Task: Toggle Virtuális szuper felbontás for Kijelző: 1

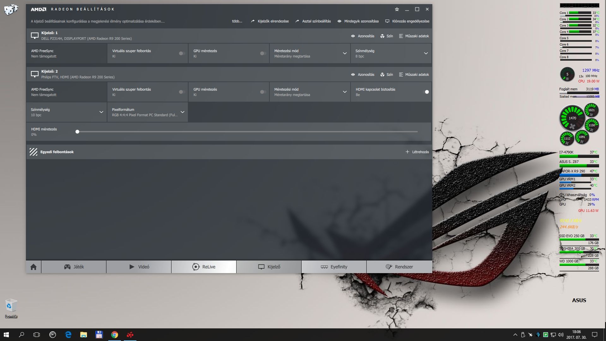Action: (182, 53)
